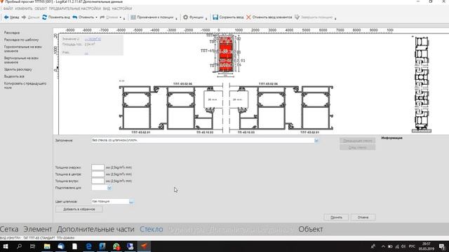Click the right 26 mm glazing field

pos(239,99)
